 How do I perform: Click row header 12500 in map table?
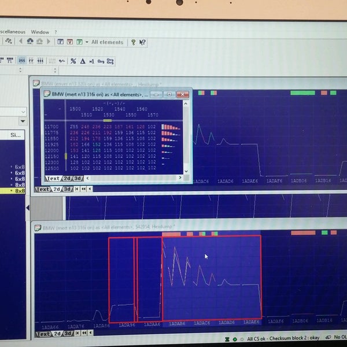[x=51, y=168]
